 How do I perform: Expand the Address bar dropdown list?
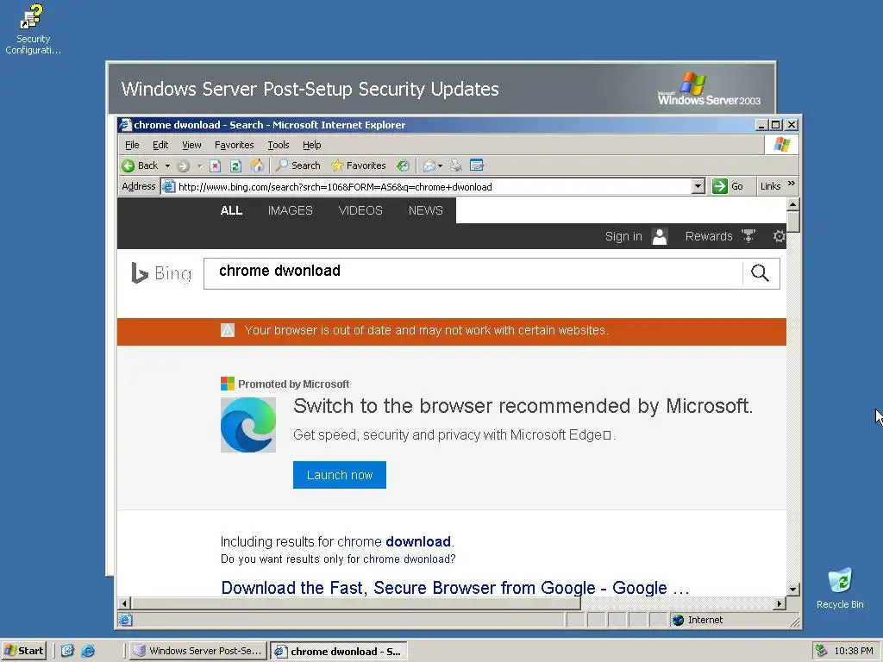(x=698, y=186)
